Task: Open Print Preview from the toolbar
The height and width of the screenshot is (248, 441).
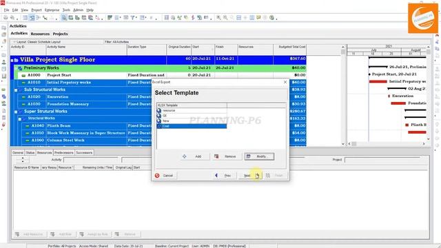Action: pyautogui.click(x=12, y=17)
